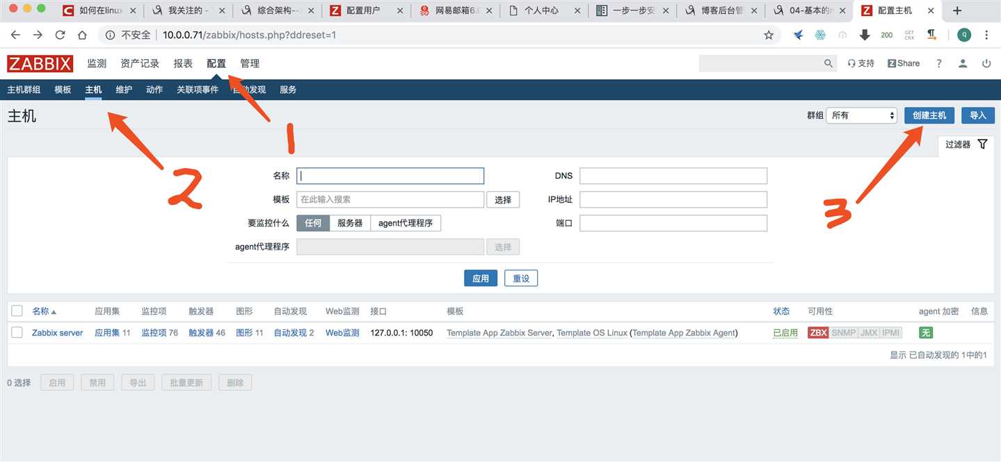Click the GET CRX extension icon
Screen dimensions: 1001x462
coord(909,35)
